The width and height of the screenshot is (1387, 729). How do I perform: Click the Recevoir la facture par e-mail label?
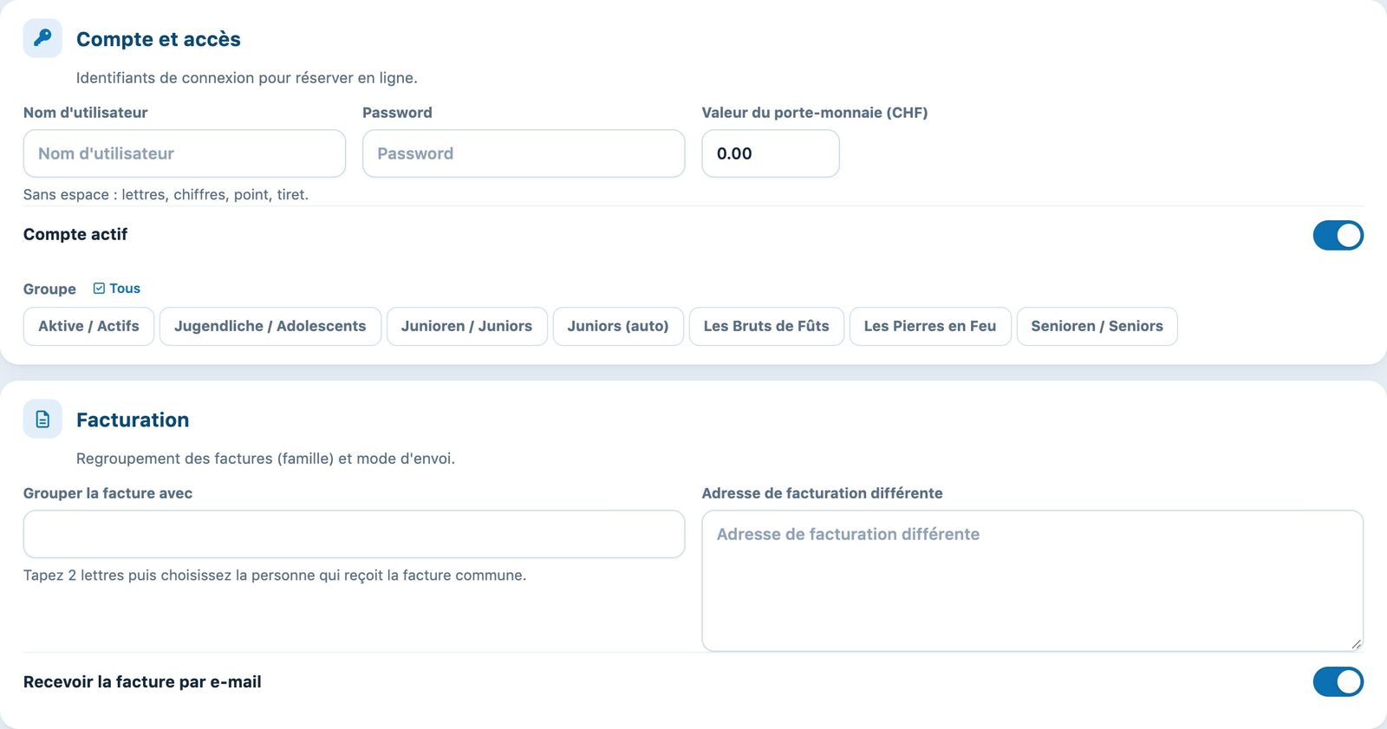(x=142, y=682)
